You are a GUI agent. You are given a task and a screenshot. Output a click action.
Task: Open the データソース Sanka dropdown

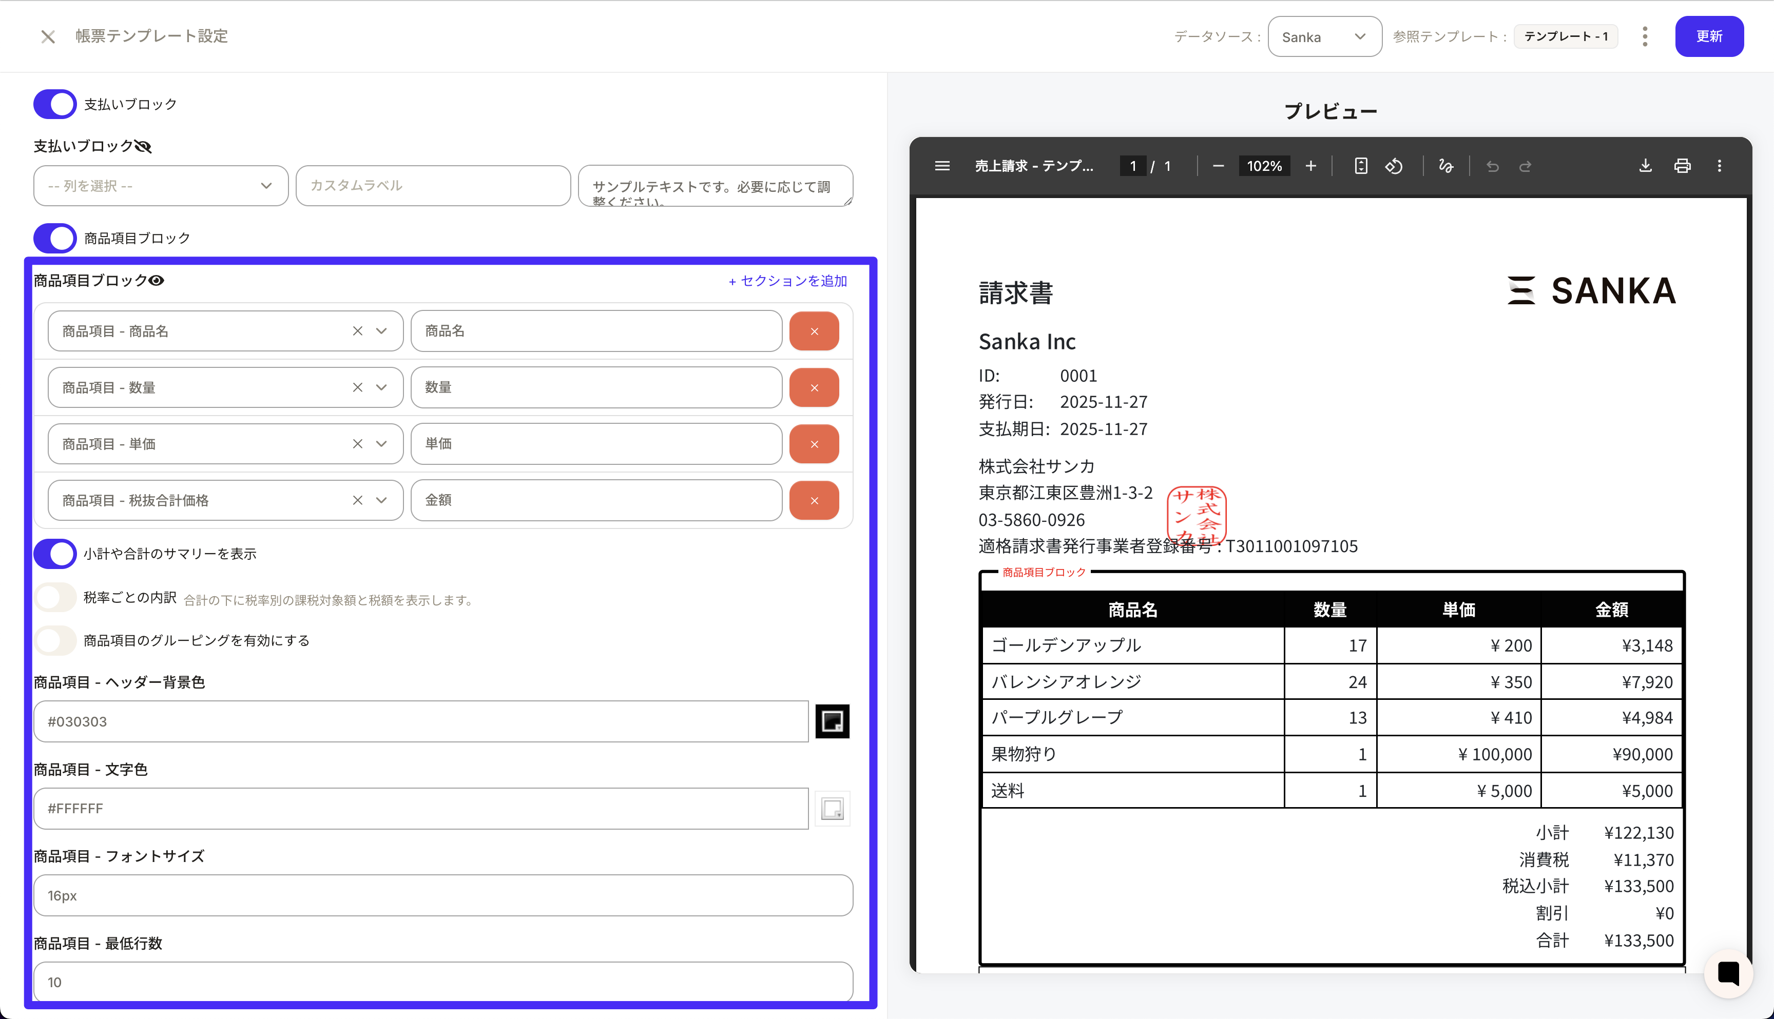pyautogui.click(x=1324, y=36)
